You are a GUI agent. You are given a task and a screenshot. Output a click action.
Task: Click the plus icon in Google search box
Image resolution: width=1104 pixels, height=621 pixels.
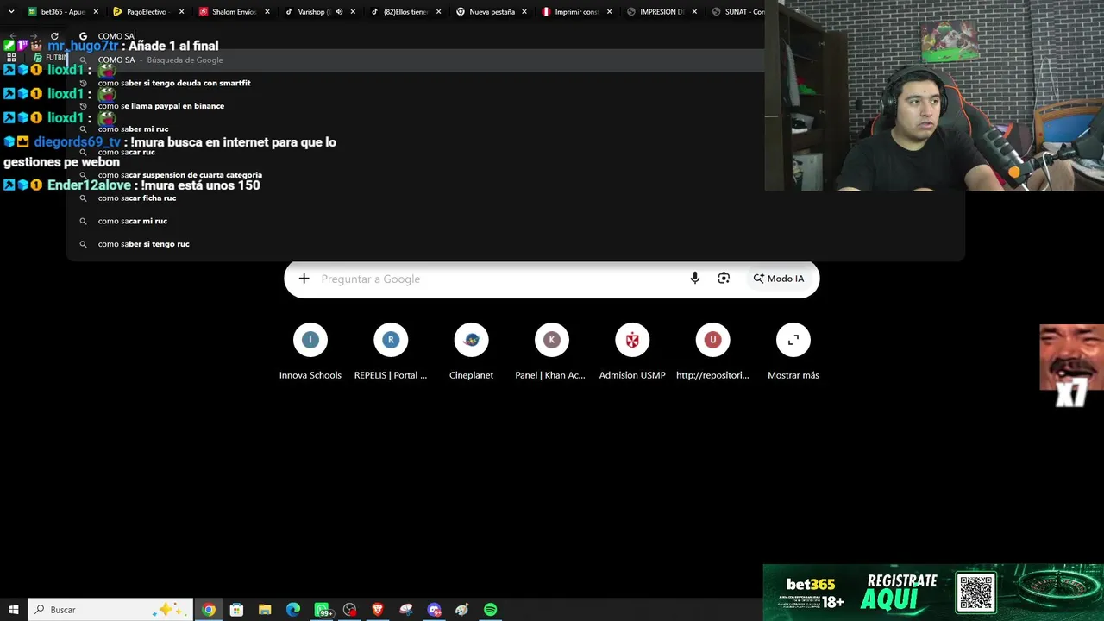click(304, 279)
